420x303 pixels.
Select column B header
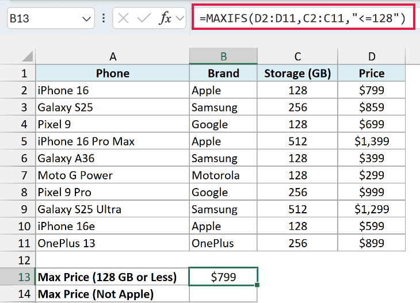(x=223, y=56)
